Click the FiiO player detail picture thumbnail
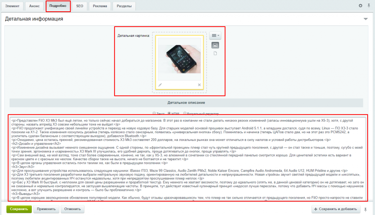The height and width of the screenshot is (215, 375). (x=179, y=59)
